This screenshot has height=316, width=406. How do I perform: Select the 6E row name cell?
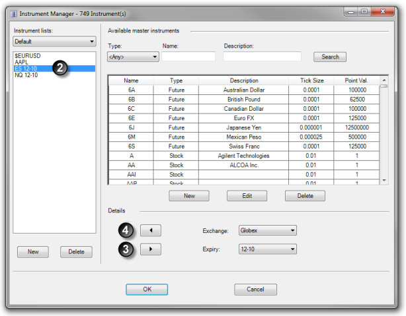pos(132,118)
